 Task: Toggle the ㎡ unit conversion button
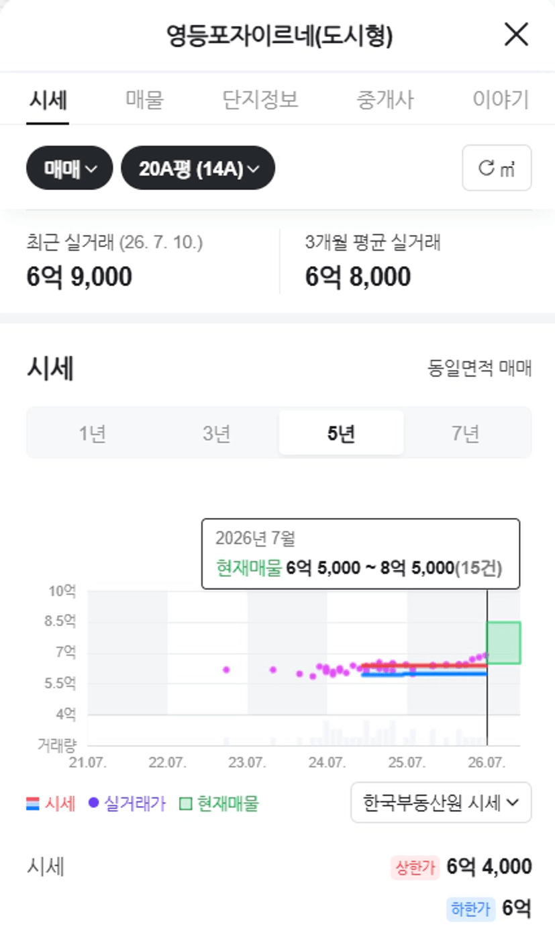tap(497, 168)
